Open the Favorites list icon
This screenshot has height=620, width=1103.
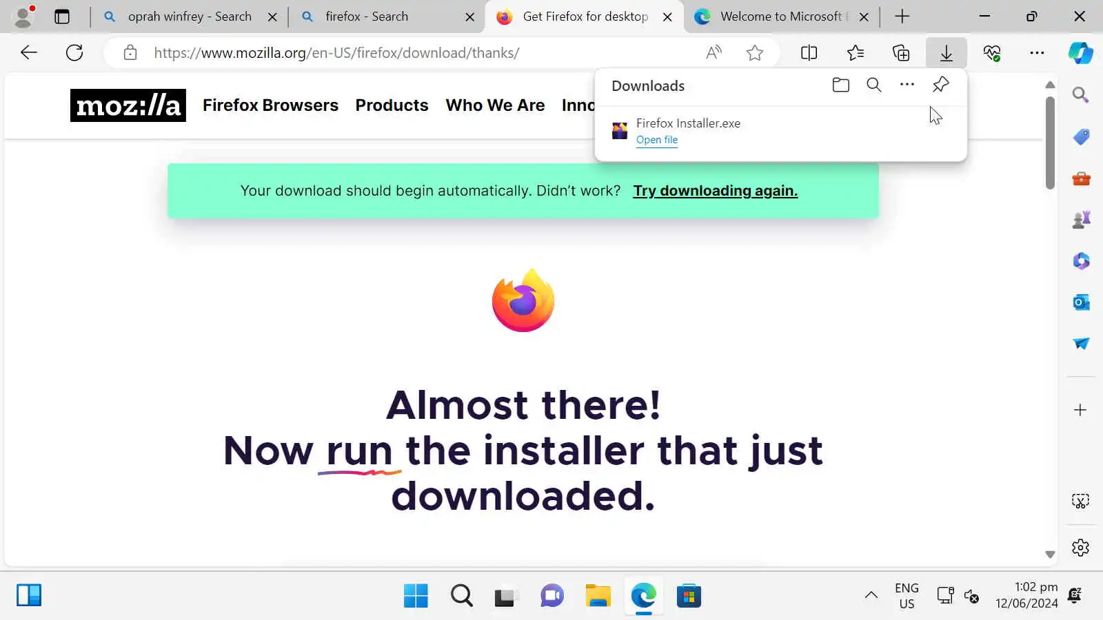click(856, 52)
